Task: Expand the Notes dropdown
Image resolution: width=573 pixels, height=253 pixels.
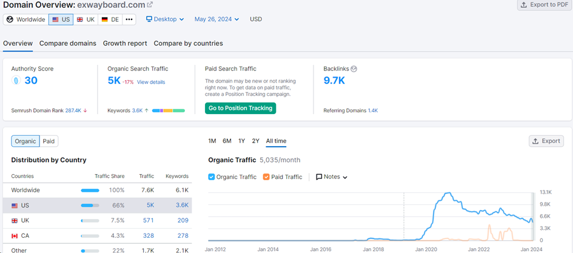Action: pos(332,177)
